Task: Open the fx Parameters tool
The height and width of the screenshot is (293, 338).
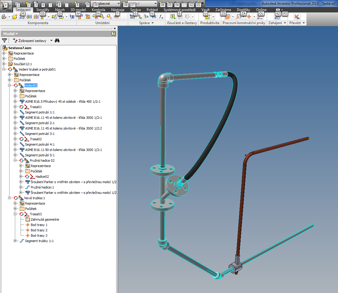Action: pyautogui.click(x=161, y=17)
